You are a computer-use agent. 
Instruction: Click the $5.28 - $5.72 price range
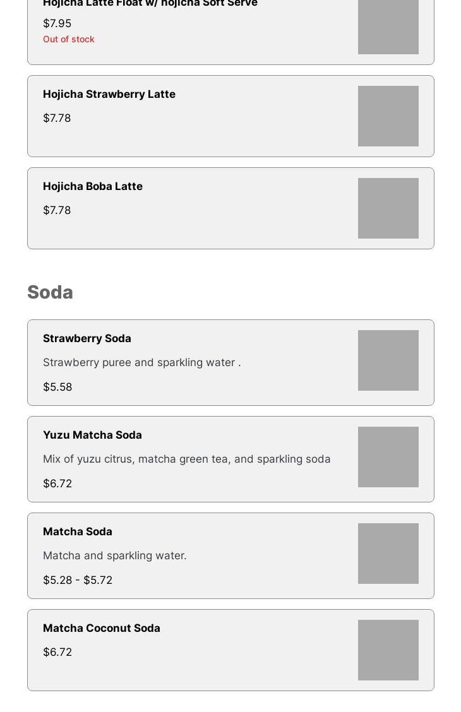(x=77, y=580)
